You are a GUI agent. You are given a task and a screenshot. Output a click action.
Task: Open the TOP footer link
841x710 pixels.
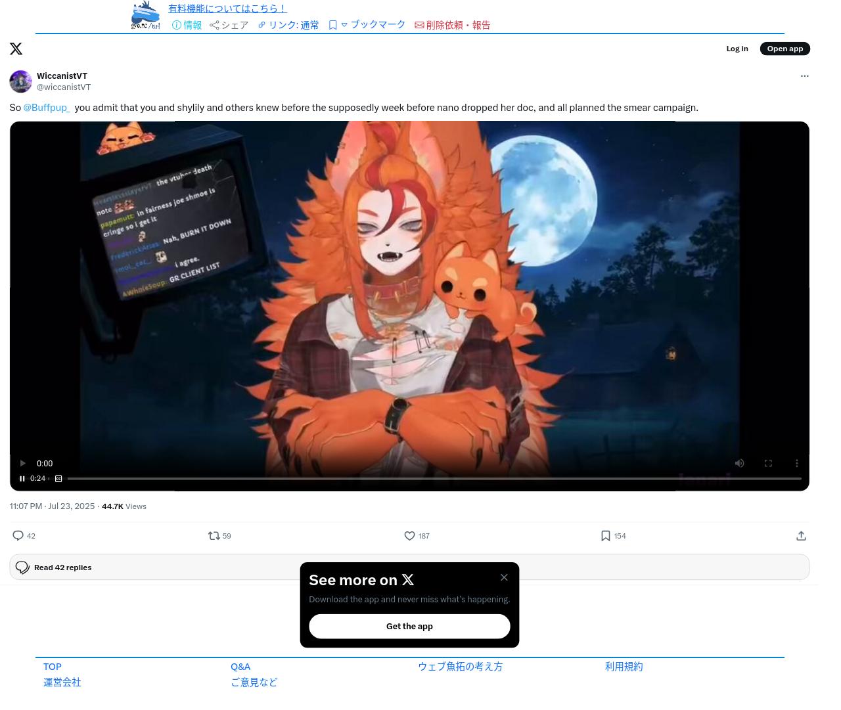click(53, 667)
